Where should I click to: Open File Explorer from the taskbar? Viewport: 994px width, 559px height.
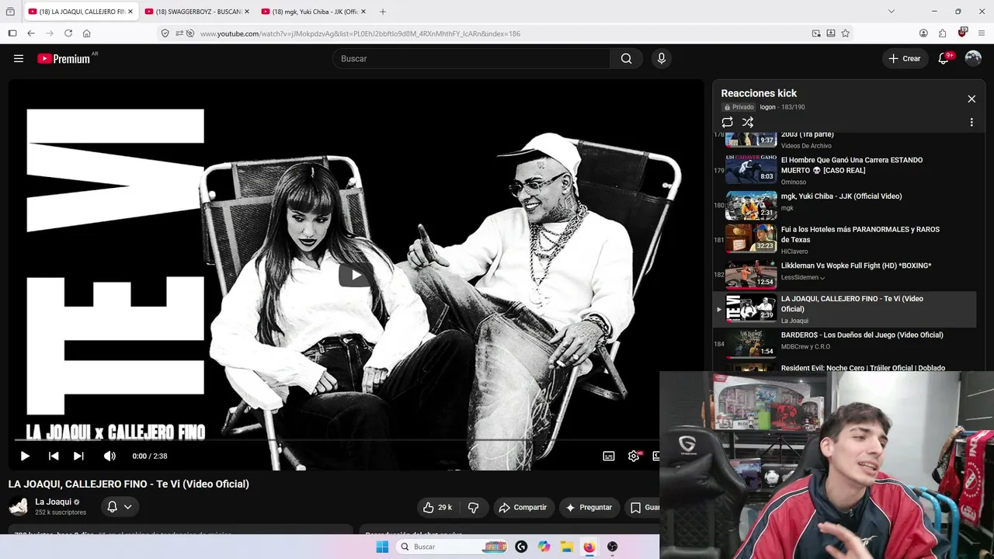pos(567,547)
